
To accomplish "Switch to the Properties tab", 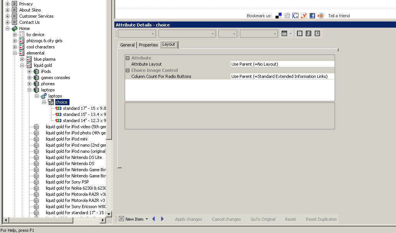I will point(148,45).
